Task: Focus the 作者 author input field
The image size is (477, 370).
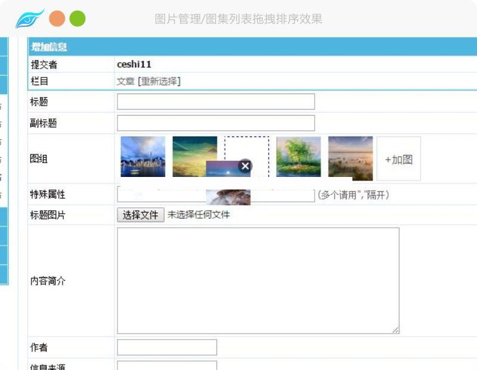Action: click(167, 347)
